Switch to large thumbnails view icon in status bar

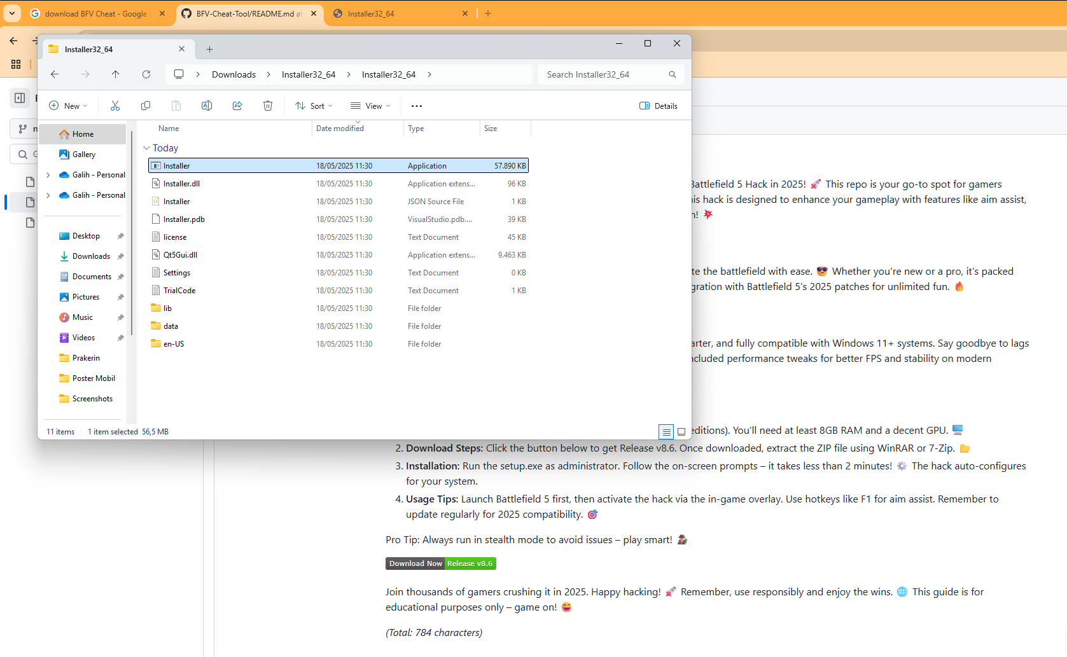[x=681, y=432]
